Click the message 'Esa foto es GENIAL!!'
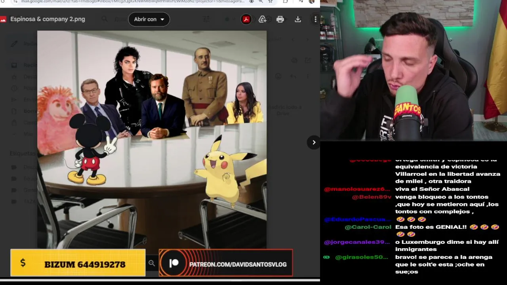Screen dimensions: 507x285 pos(431,227)
